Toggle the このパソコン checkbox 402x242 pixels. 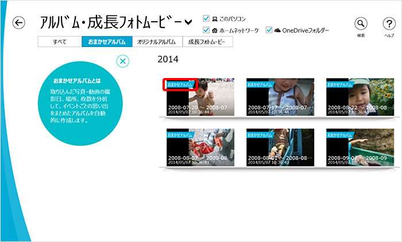click(x=206, y=18)
